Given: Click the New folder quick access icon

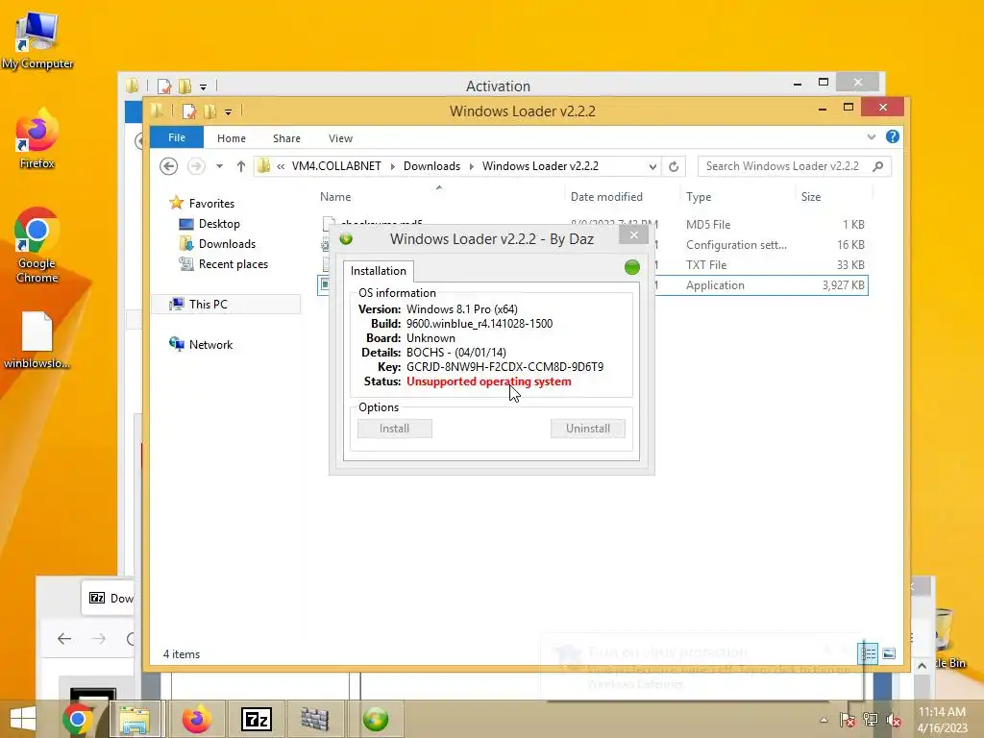Looking at the screenshot, I should coord(209,111).
